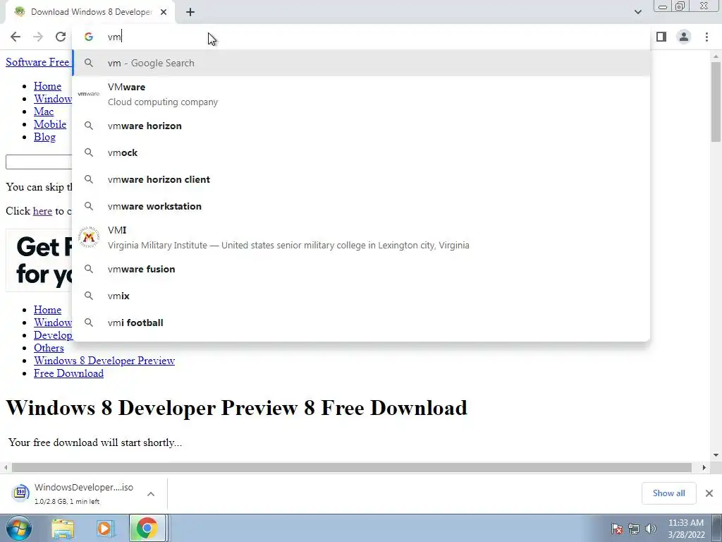Select the 'vmi football' suggestion
Image resolution: width=722 pixels, height=542 pixels.
[x=362, y=323]
